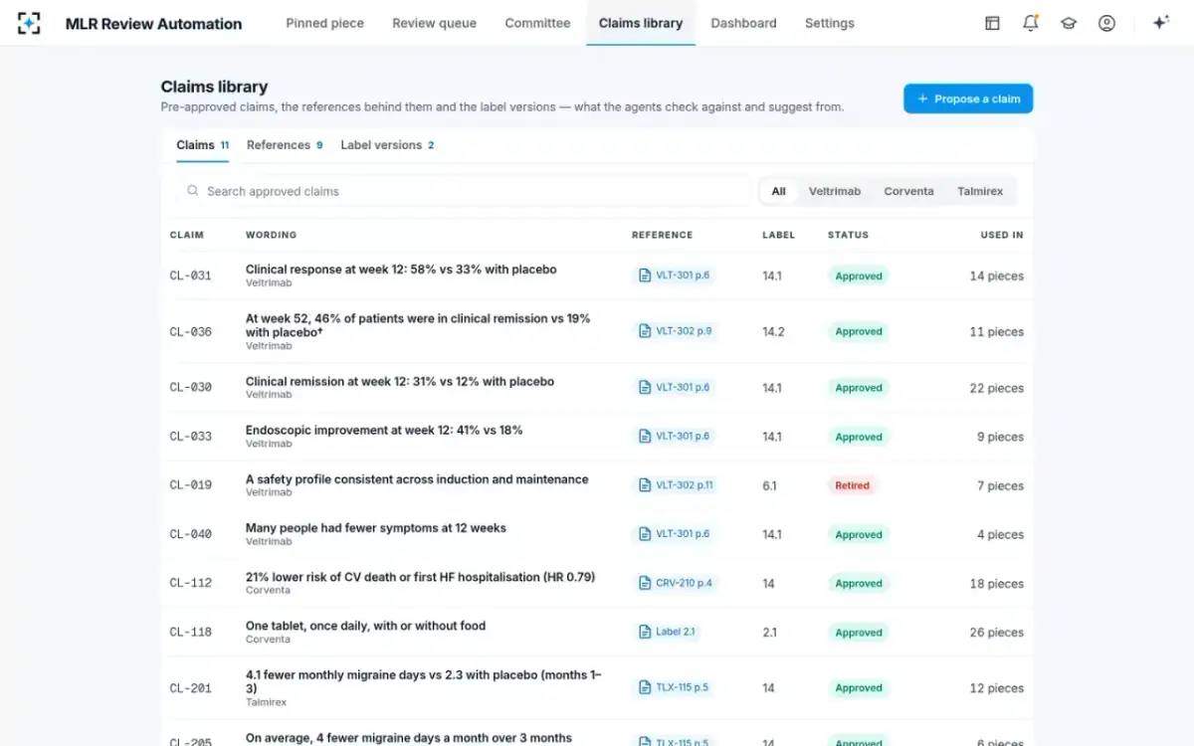Click document icon in CL-030 reference
1194x746 pixels.
645,388
